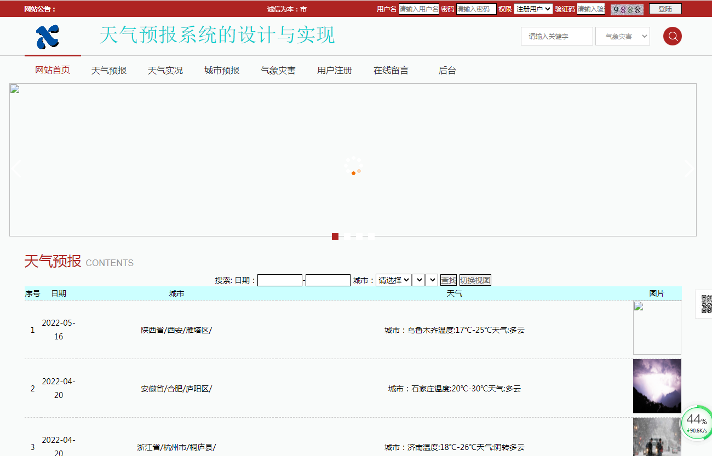Screen dimensions: 712x456
Task: Go to next carousel slide arrow
Action: click(688, 169)
